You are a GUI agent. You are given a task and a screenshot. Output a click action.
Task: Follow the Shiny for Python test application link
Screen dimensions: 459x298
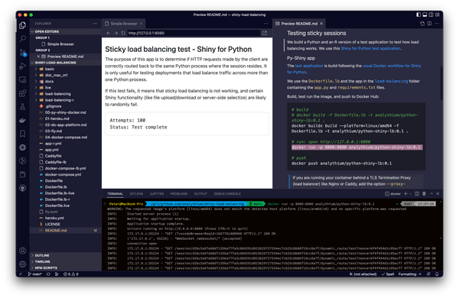[370, 49]
